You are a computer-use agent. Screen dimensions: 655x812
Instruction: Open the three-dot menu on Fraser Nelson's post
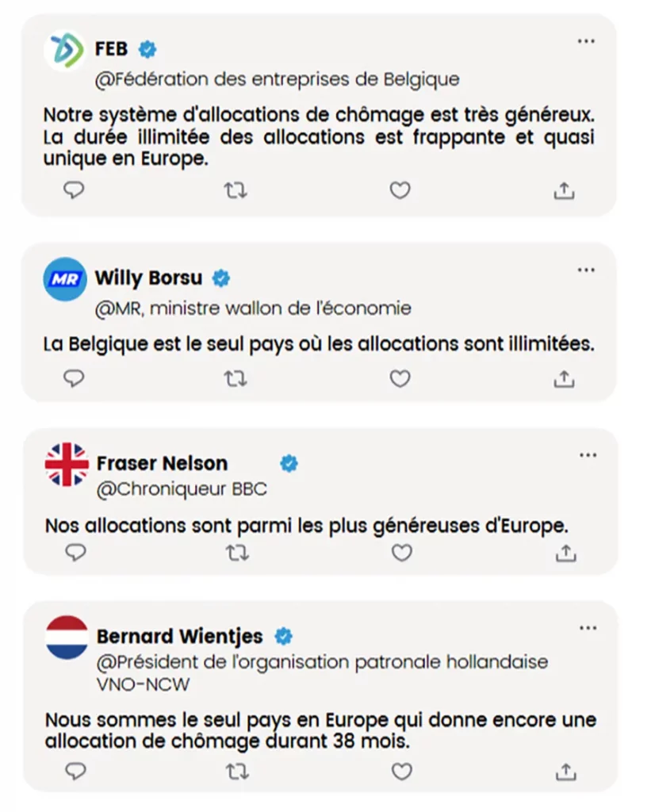pos(588,454)
